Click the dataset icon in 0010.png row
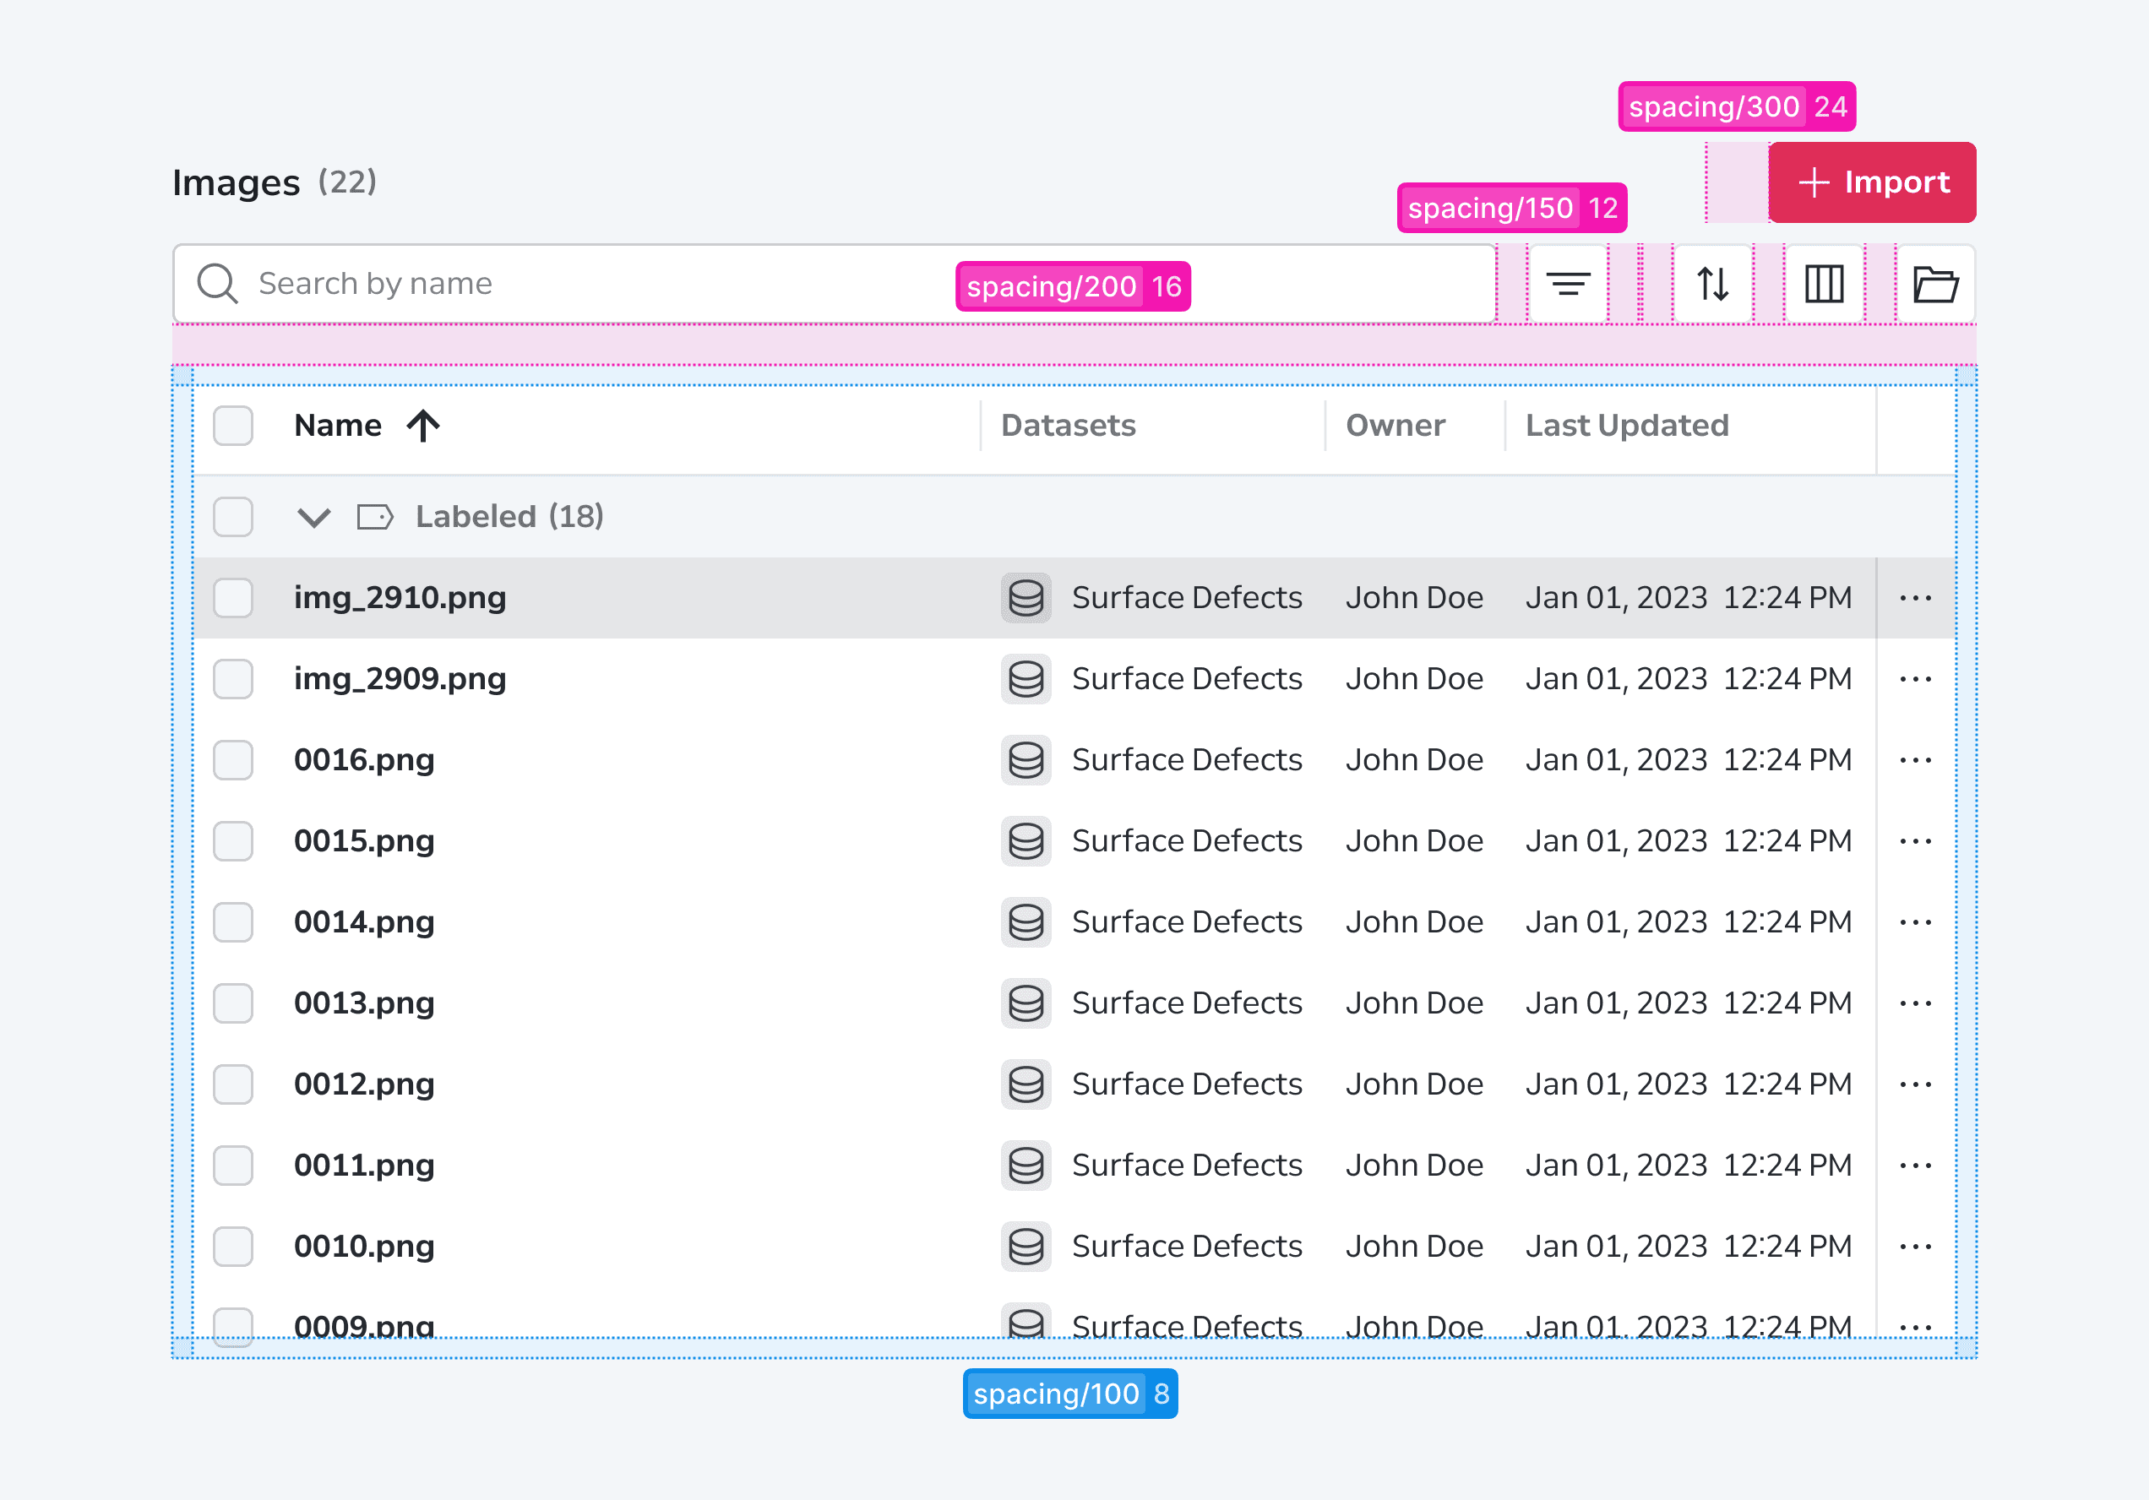The image size is (2149, 1500). tap(1026, 1247)
